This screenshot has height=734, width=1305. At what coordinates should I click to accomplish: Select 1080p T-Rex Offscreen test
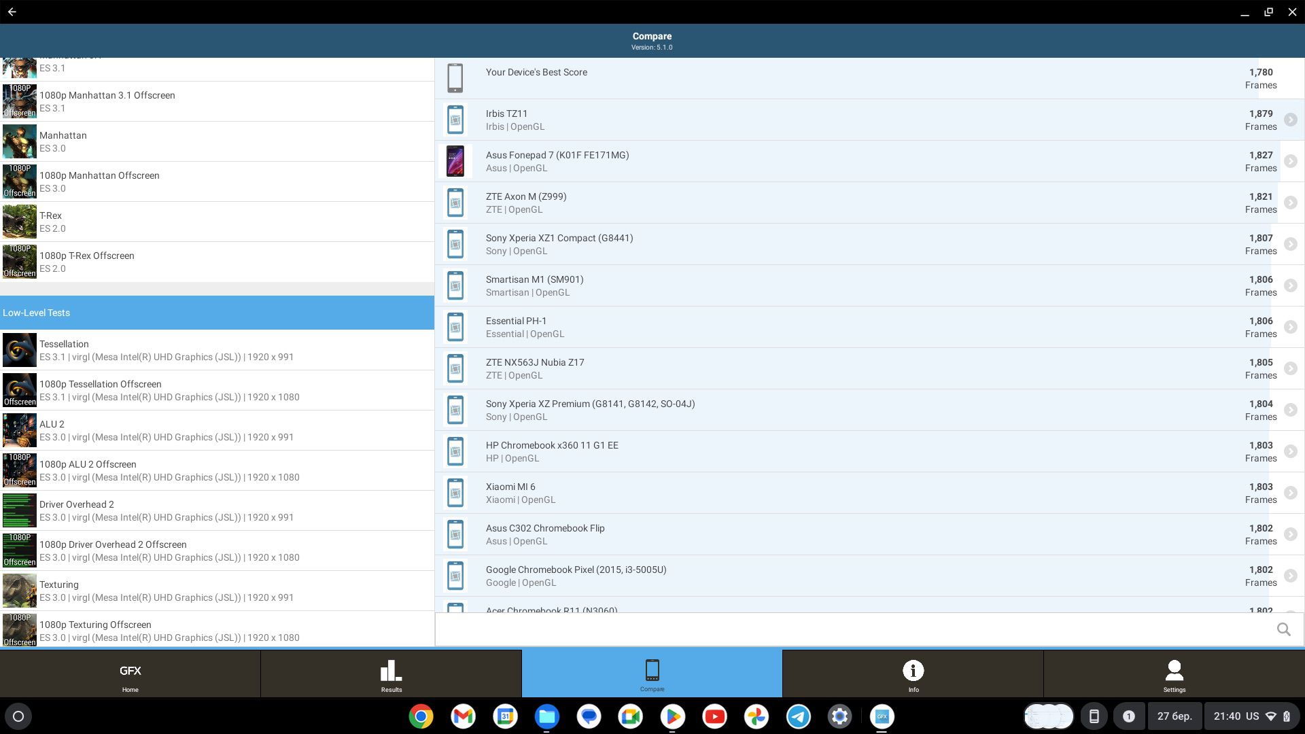[217, 262]
